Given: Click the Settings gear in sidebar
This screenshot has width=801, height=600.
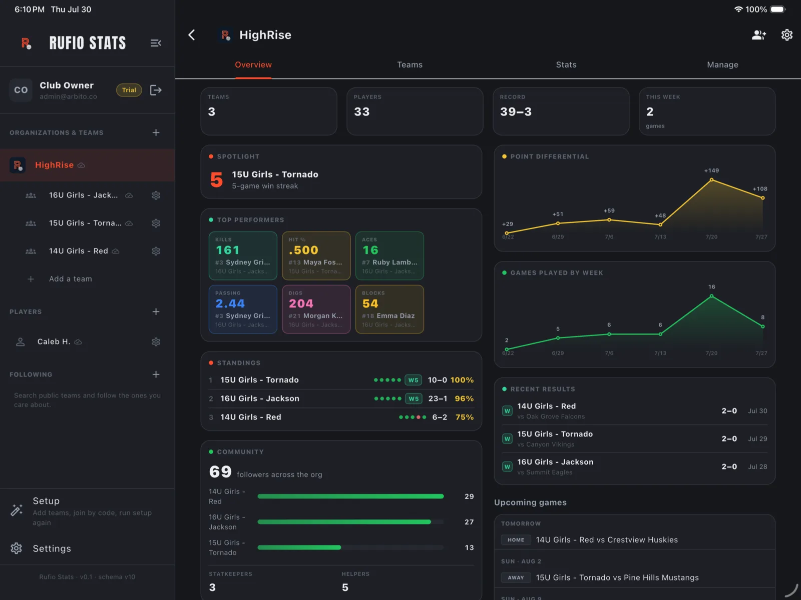Looking at the screenshot, I should pyautogui.click(x=17, y=548).
